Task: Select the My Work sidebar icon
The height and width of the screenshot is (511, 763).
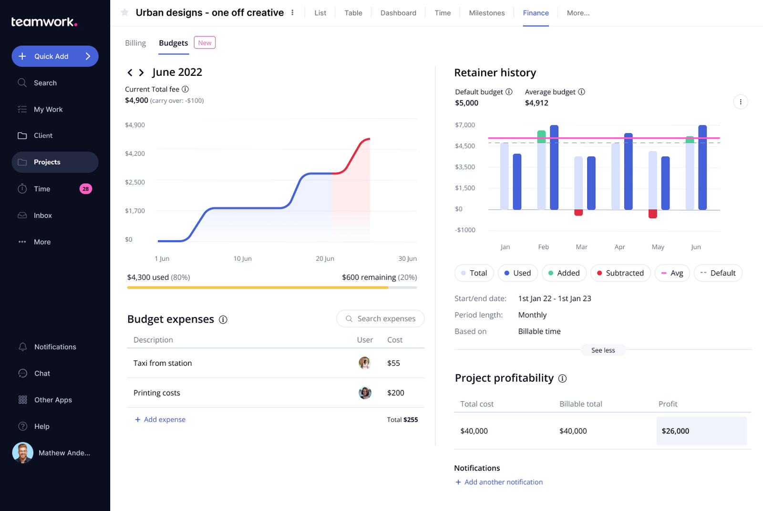Action: (x=22, y=109)
